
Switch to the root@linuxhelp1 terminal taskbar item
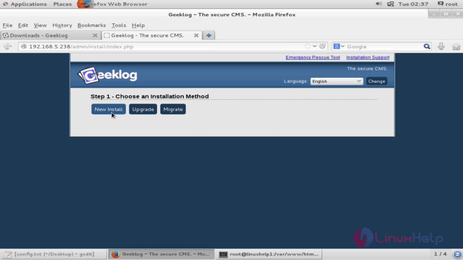click(x=269, y=254)
